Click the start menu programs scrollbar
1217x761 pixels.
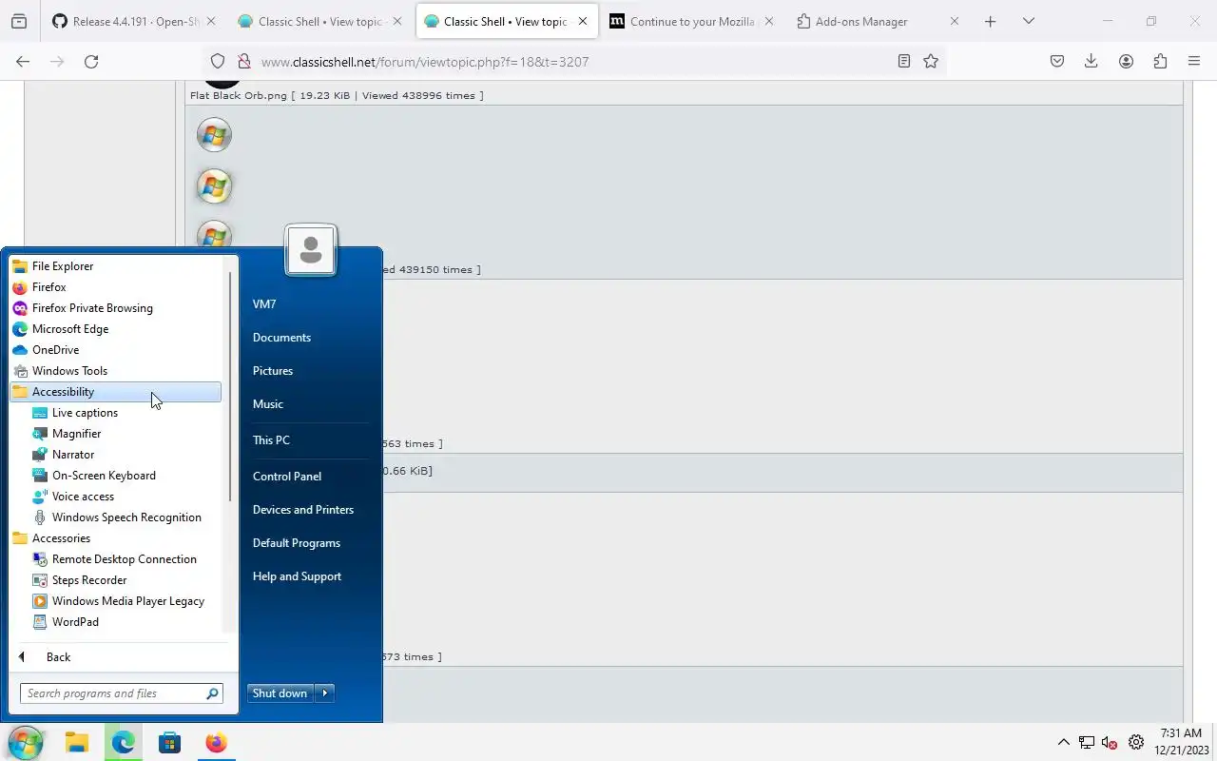[x=229, y=385]
